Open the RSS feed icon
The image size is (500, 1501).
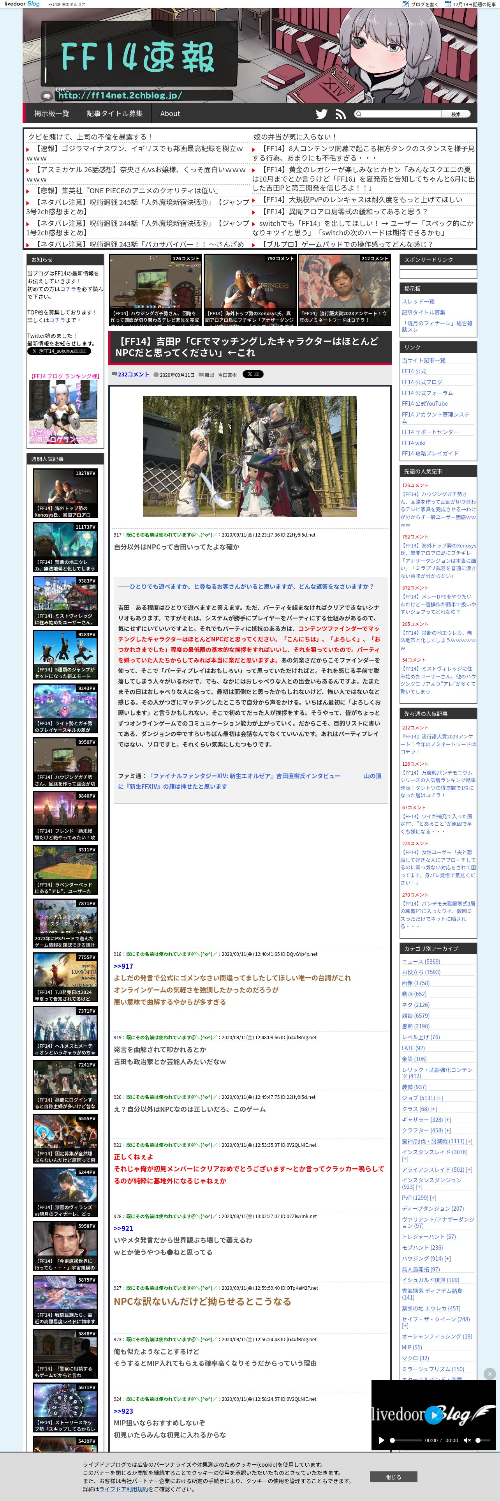[x=340, y=114]
